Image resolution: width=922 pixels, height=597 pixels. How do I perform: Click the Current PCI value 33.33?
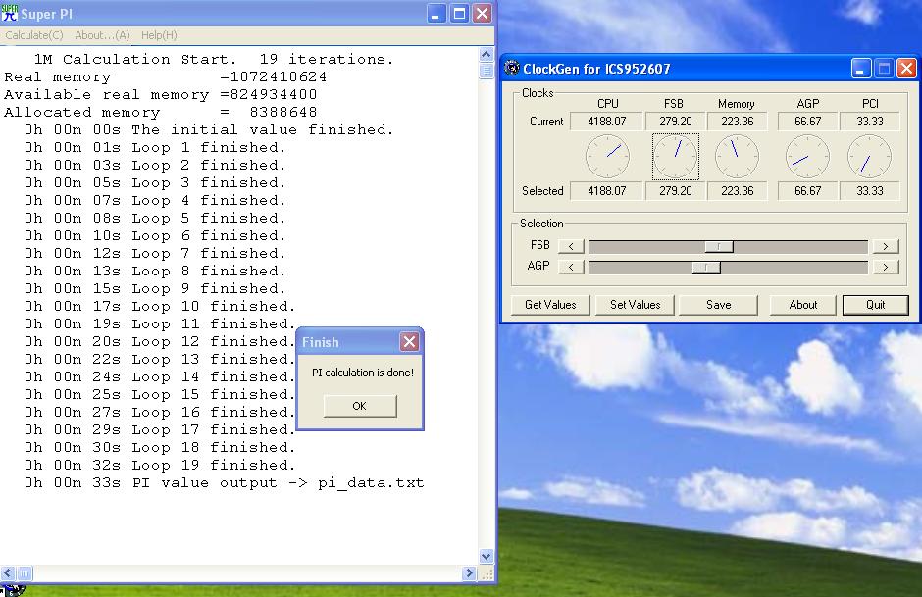[x=870, y=122]
